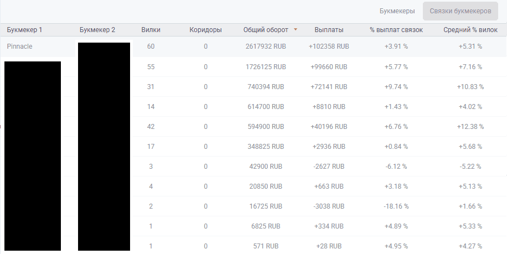Select the row with 1726125 RUB turnover
The height and width of the screenshot is (254, 507).
pyautogui.click(x=266, y=67)
